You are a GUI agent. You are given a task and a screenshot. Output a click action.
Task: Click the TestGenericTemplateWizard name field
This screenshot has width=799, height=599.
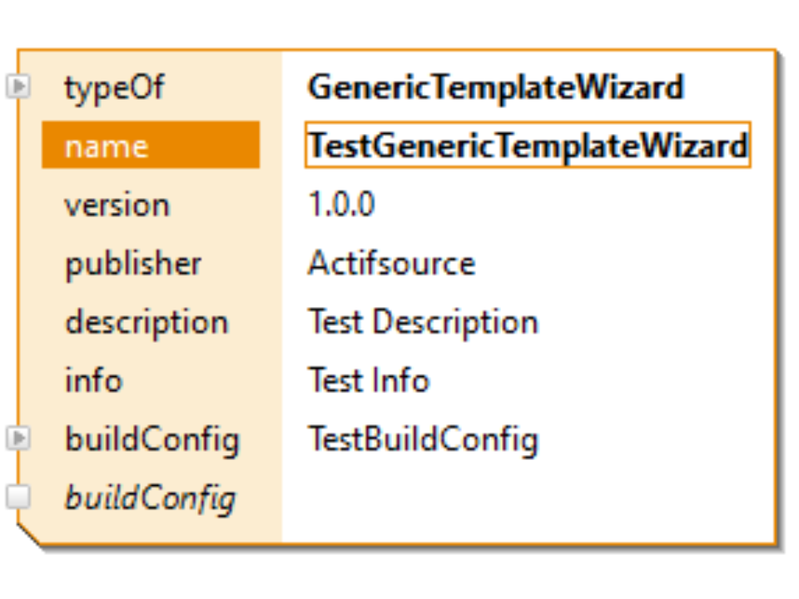tap(528, 146)
